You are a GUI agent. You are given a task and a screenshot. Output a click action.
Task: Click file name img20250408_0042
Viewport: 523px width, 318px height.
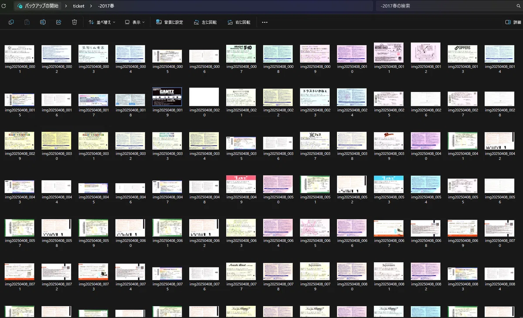(499, 156)
